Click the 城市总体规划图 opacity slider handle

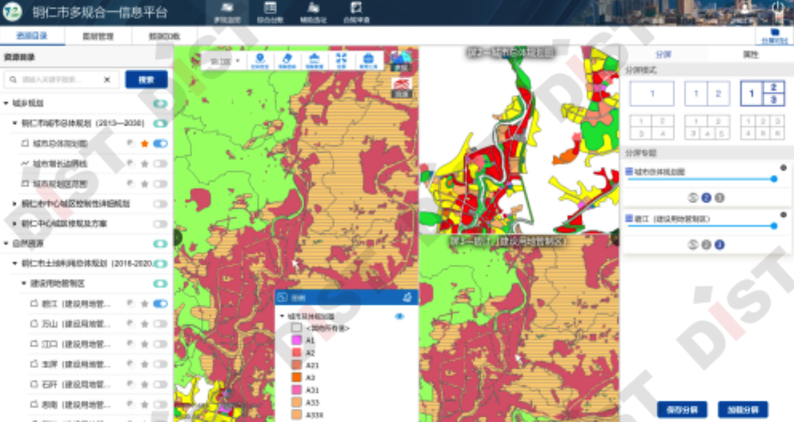(773, 179)
